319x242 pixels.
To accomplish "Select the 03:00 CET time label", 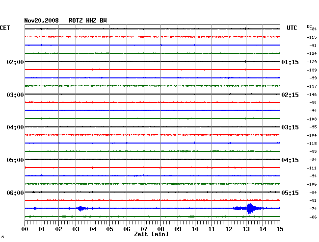I will pos(15,95).
